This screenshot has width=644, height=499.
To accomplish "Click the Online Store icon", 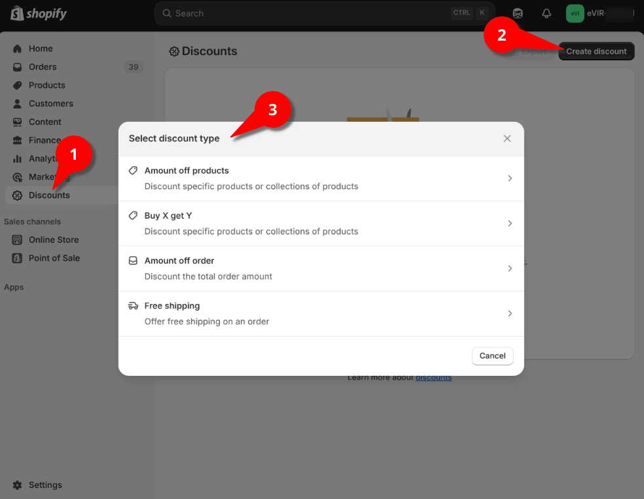I will 17,240.
